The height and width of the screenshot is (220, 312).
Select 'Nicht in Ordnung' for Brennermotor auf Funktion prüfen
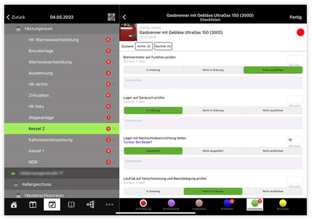click(213, 70)
